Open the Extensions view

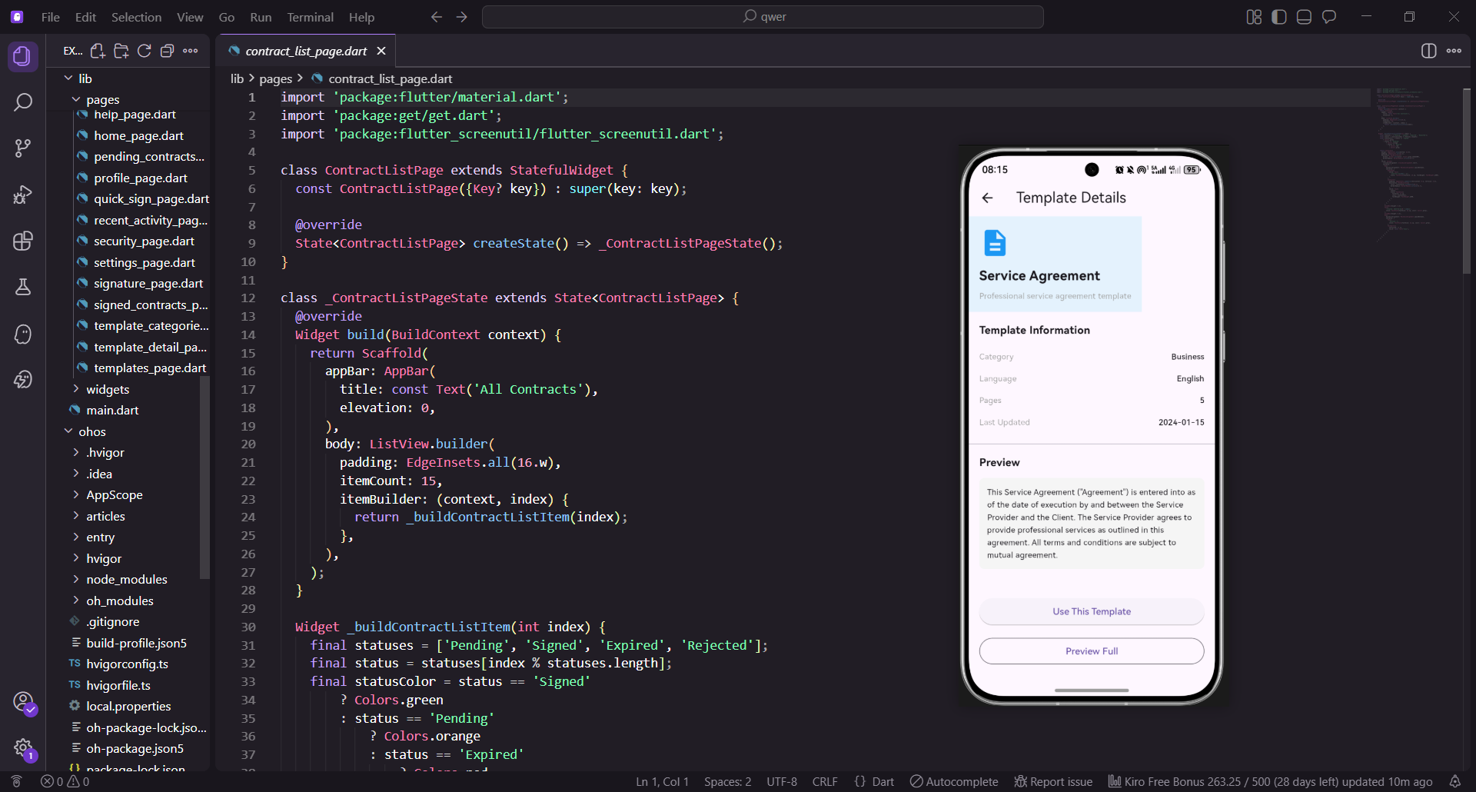[22, 241]
